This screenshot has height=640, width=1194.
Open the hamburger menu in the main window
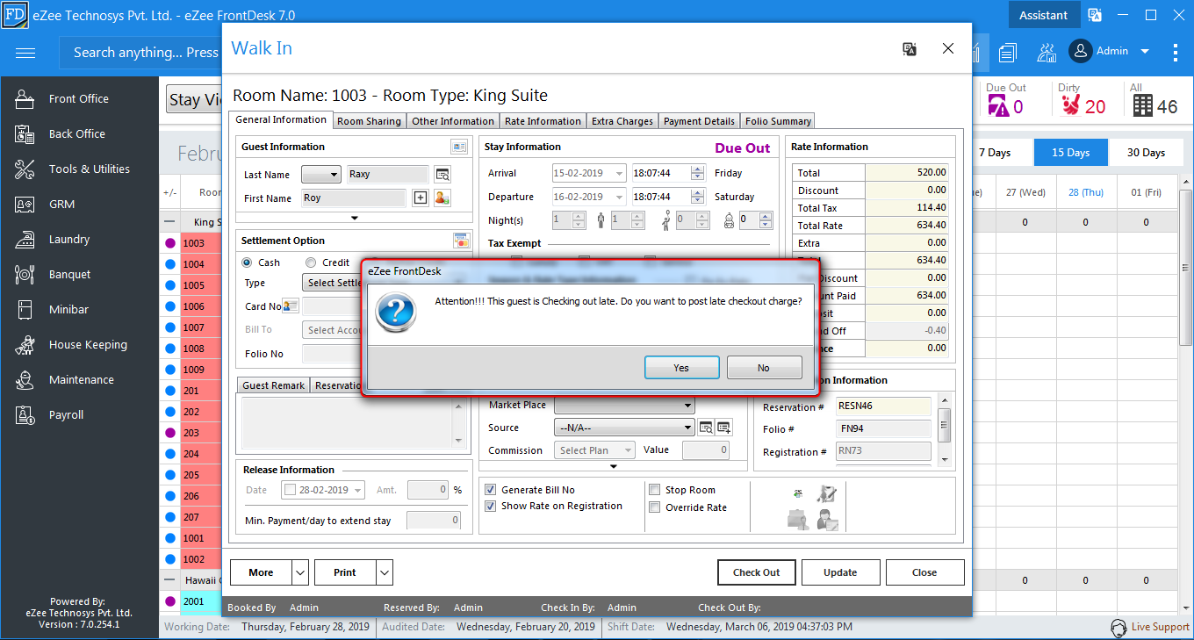25,53
